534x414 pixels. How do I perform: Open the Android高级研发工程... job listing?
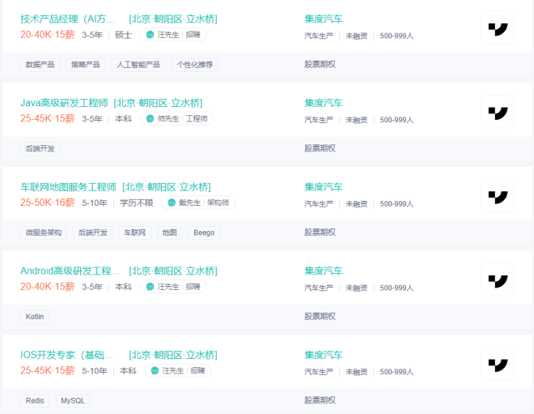70,271
